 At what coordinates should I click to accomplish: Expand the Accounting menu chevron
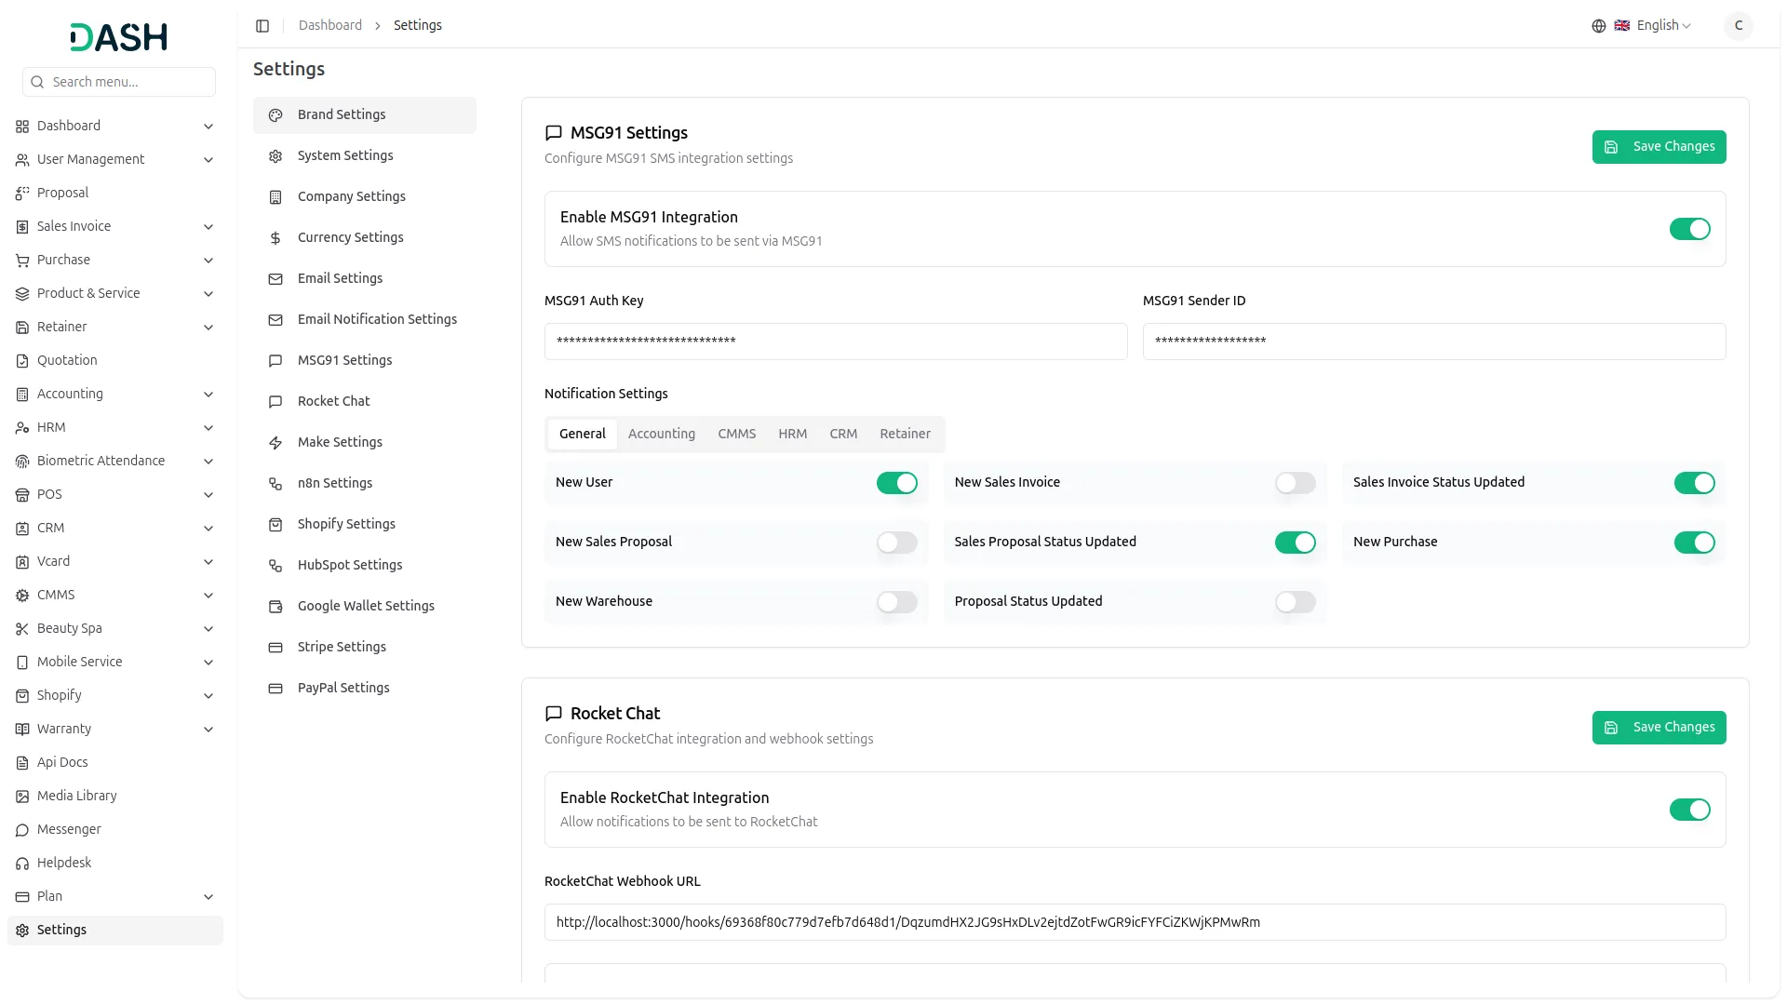point(208,395)
